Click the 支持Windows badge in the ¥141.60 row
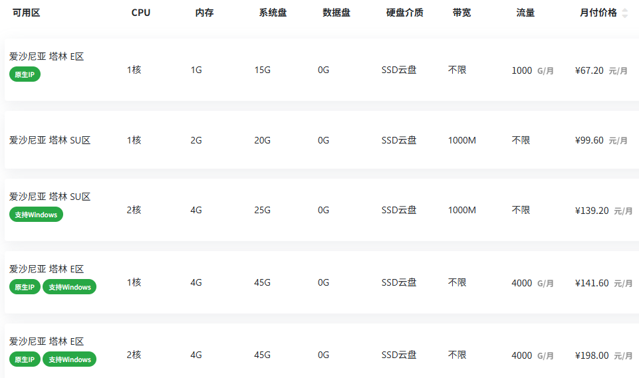The image size is (639, 378). [x=69, y=287]
